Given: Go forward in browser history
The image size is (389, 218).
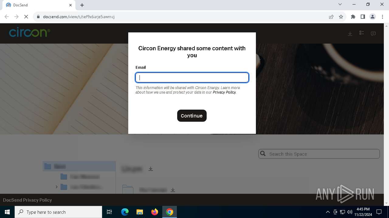Looking at the screenshot, I should pyautogui.click(x=16, y=17).
